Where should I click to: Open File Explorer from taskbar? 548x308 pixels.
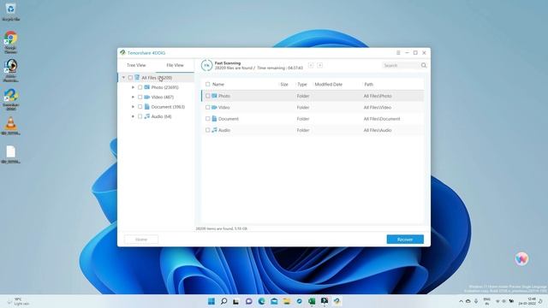coord(287,301)
